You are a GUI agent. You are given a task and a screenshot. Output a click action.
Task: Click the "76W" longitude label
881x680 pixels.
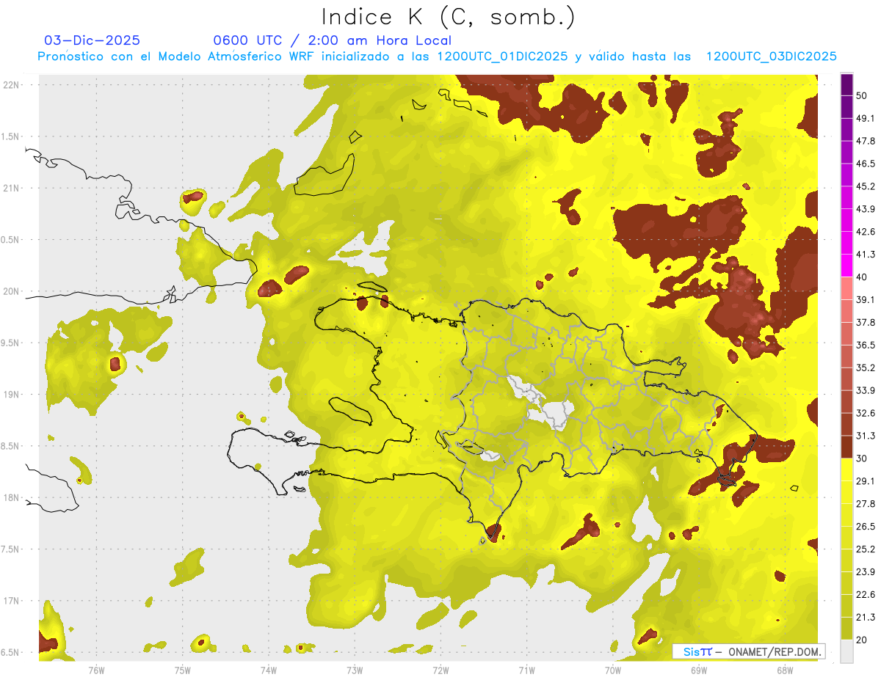(96, 670)
